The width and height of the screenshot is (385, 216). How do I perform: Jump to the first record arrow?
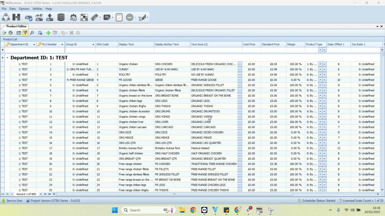point(3,194)
